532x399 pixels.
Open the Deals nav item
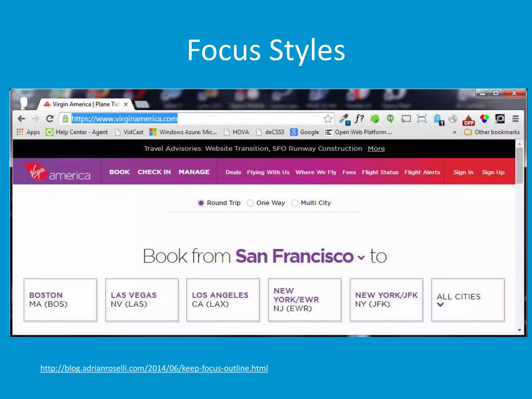[x=233, y=172]
